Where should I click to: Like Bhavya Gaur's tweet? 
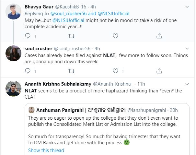tap(116, 36)
